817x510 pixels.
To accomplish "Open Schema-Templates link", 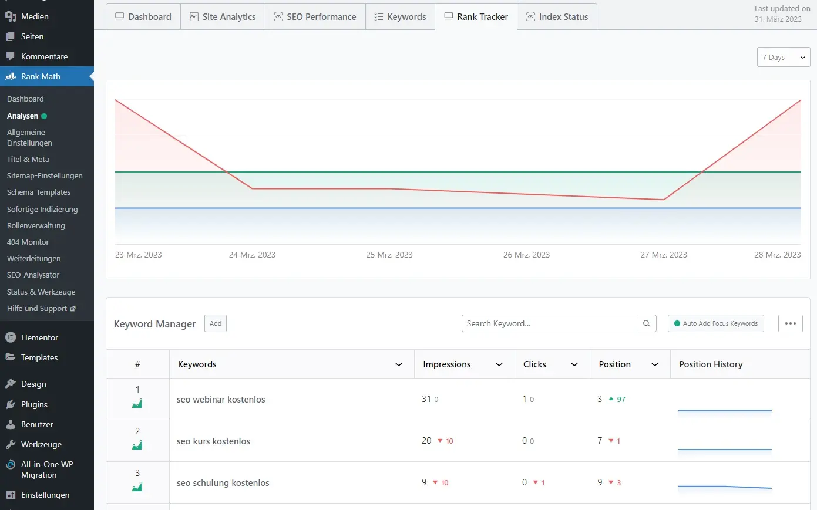I will (39, 192).
